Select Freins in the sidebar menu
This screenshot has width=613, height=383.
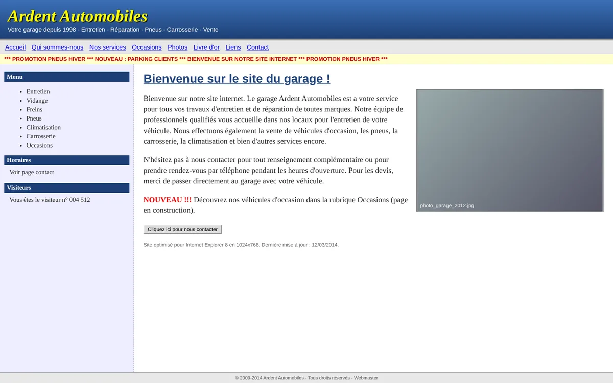point(34,109)
